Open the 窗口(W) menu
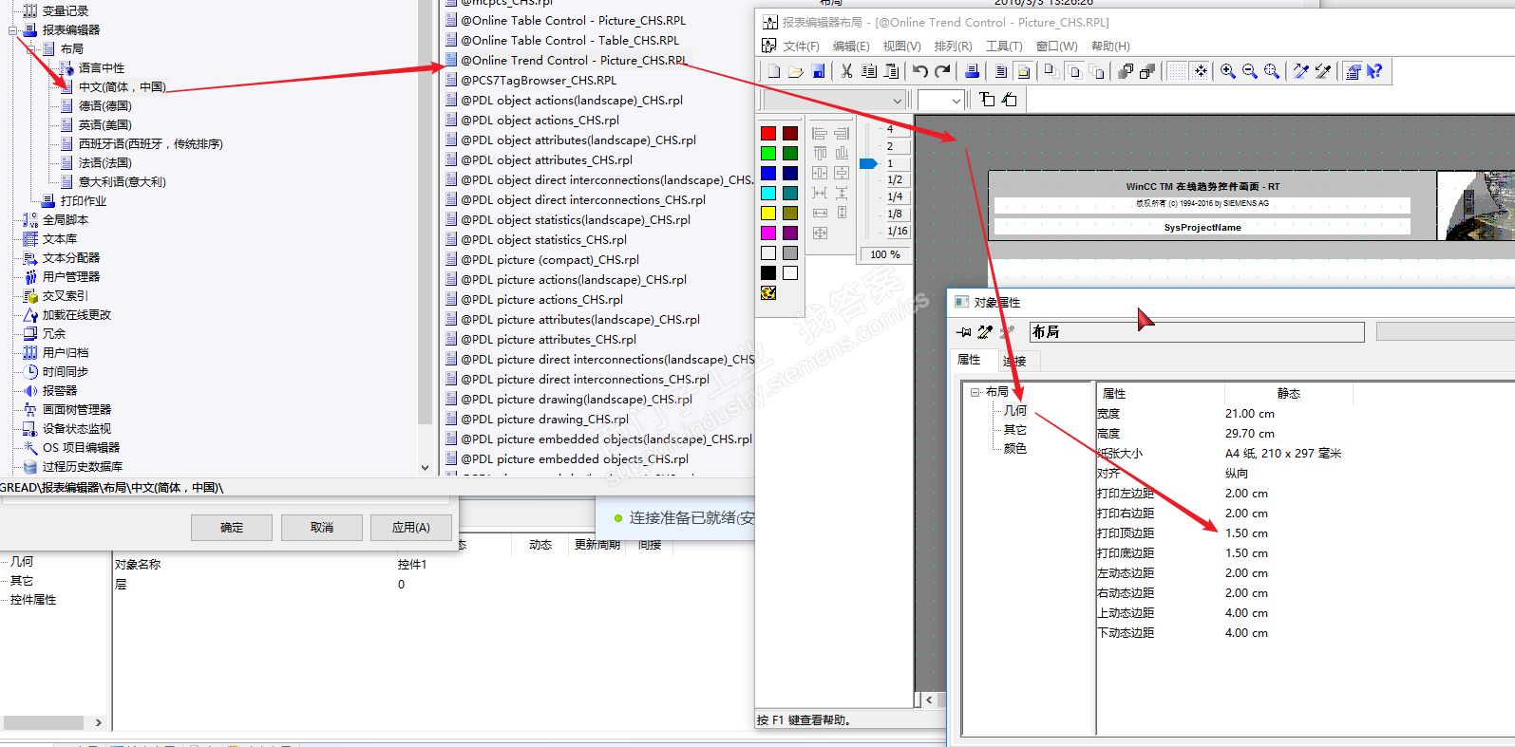The height and width of the screenshot is (747, 1515). [x=1056, y=47]
